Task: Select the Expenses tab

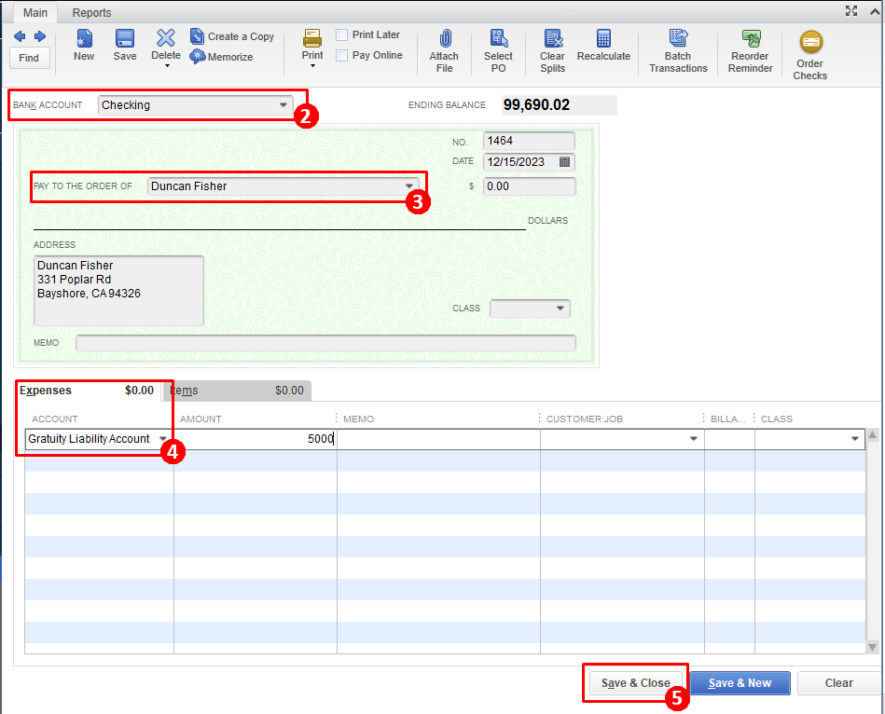Action: pyautogui.click(x=88, y=391)
